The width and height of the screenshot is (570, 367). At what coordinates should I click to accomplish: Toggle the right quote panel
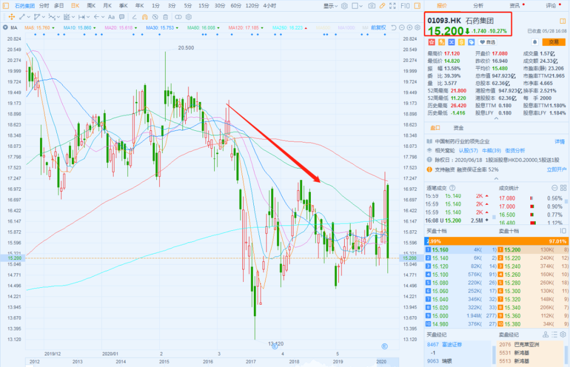[417, 6]
